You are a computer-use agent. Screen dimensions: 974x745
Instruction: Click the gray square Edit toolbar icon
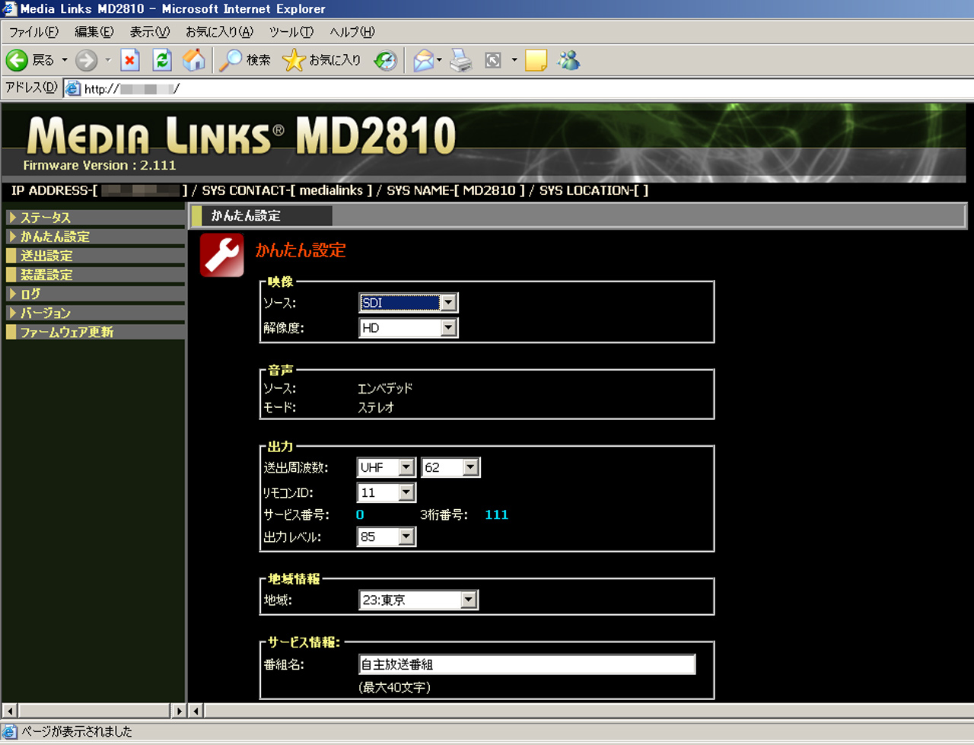tap(493, 60)
